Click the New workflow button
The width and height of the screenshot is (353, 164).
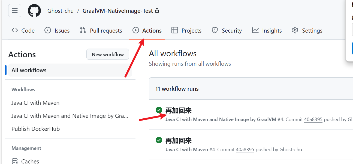tap(108, 54)
